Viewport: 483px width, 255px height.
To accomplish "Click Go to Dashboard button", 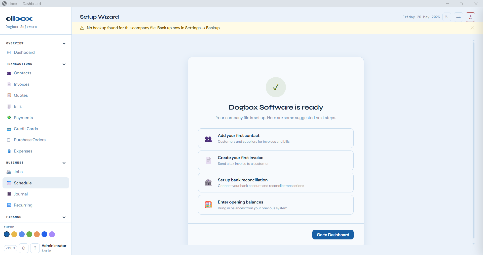I will pos(333,235).
